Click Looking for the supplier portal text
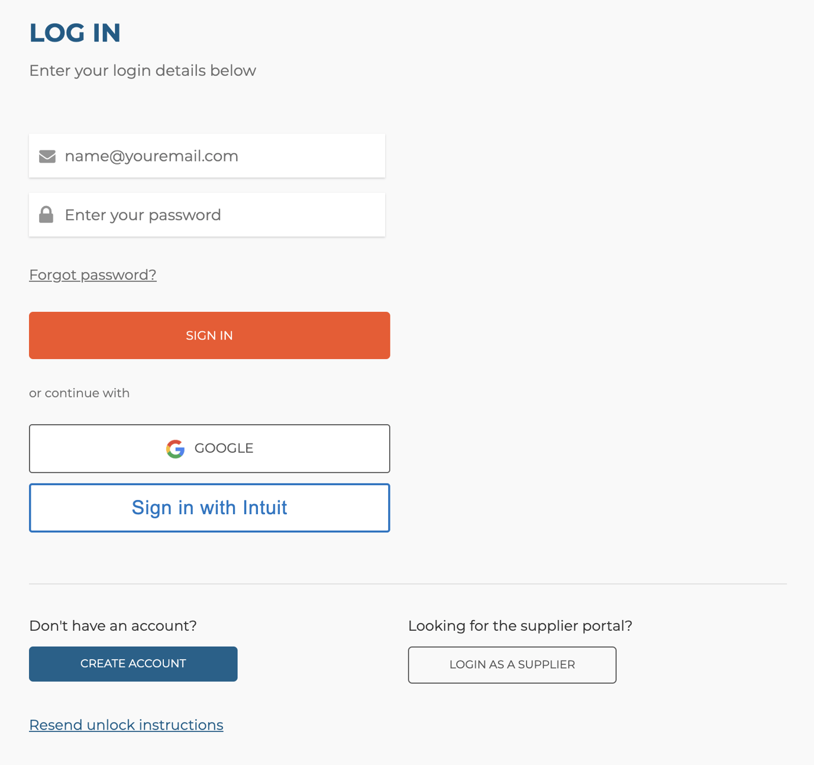814x765 pixels. (x=520, y=625)
